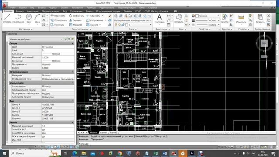Image resolution: width=279 pixels, height=157 pixels.
Task: Open Word from the taskbar
Action: pyautogui.click(x=165, y=153)
